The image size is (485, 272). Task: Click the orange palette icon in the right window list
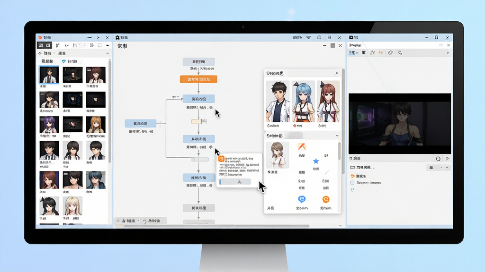352,176
